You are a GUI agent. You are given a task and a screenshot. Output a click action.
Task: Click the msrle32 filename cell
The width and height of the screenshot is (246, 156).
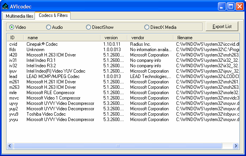pyautogui.click(x=208, y=93)
